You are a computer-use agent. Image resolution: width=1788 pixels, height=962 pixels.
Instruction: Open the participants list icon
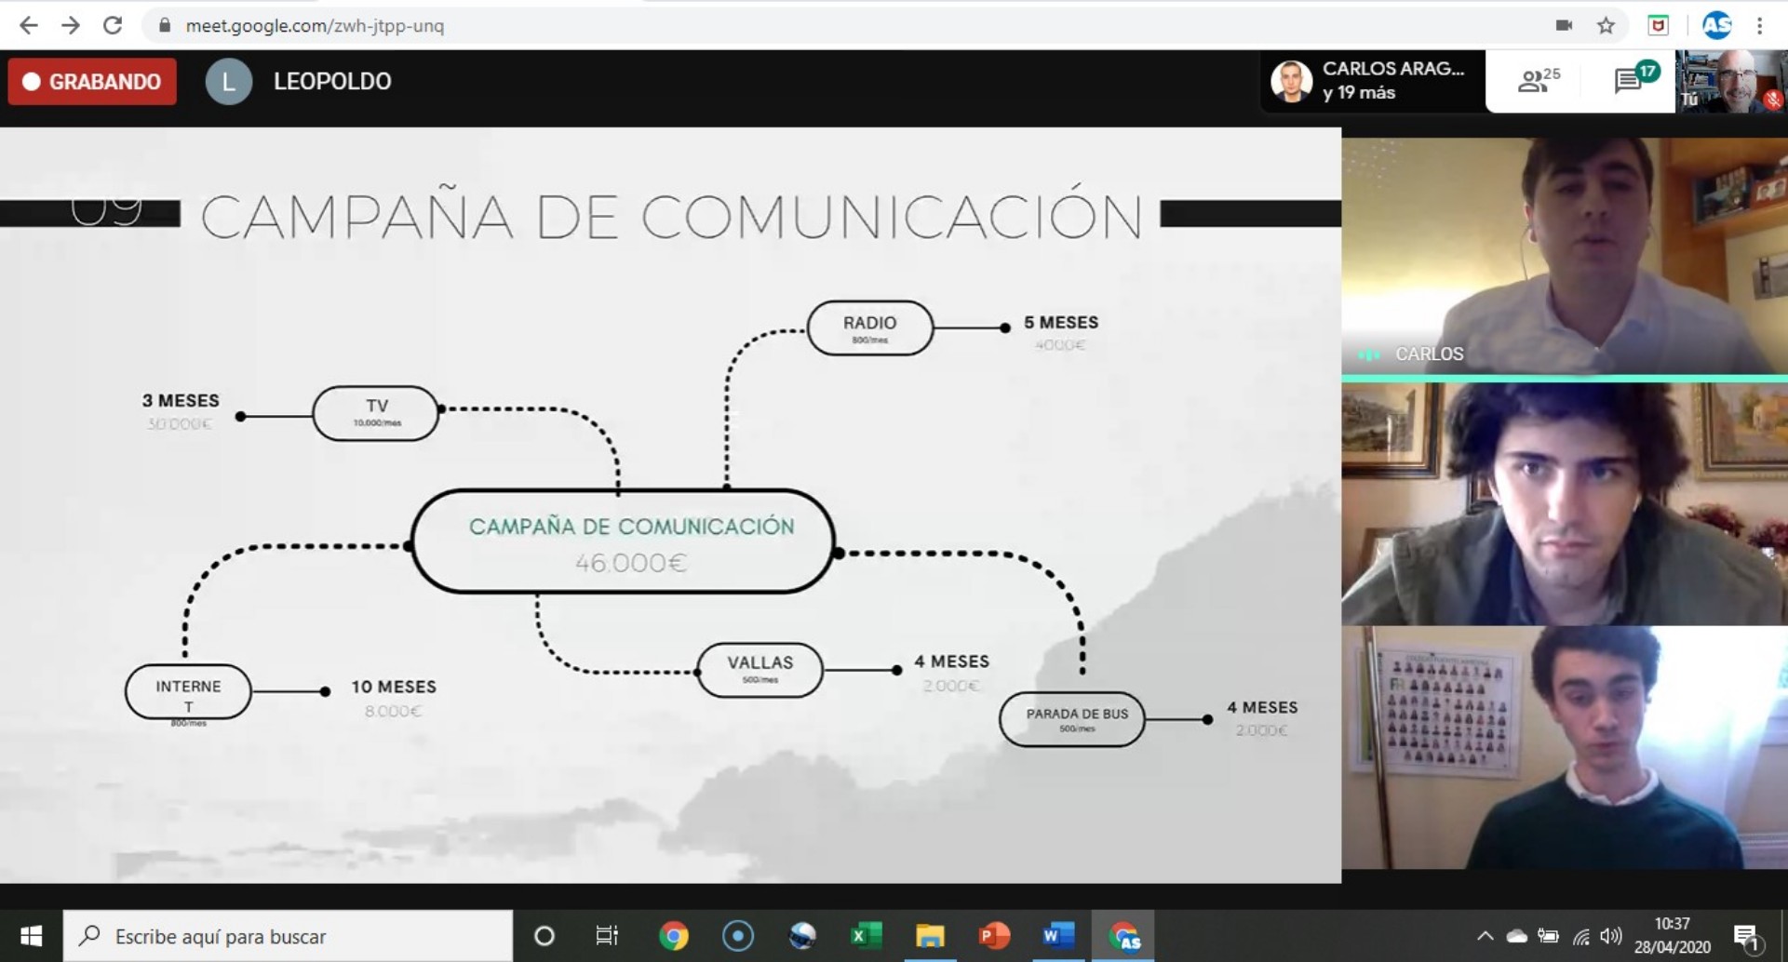pos(1538,82)
